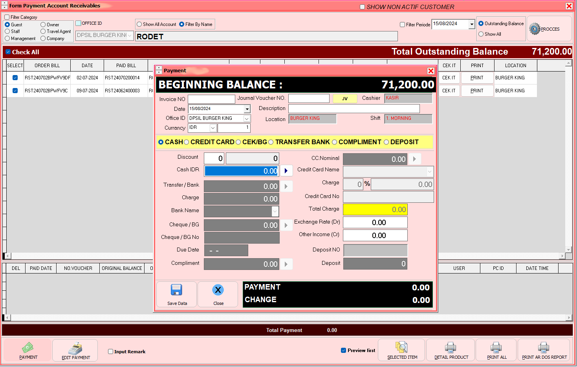Open EDIT PAYMENT cash register icon
The height and width of the screenshot is (367, 577).
coord(75,348)
